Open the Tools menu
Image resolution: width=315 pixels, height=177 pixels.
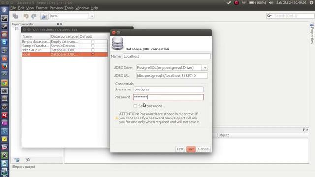[69, 8]
